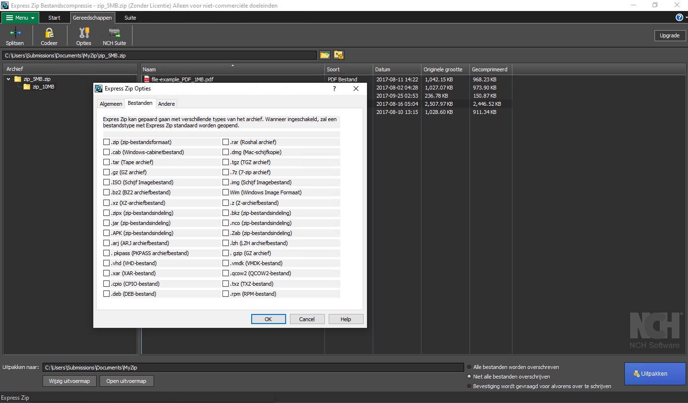The width and height of the screenshot is (688, 403).
Task: Click the archive path field at the top
Action: tap(159, 56)
